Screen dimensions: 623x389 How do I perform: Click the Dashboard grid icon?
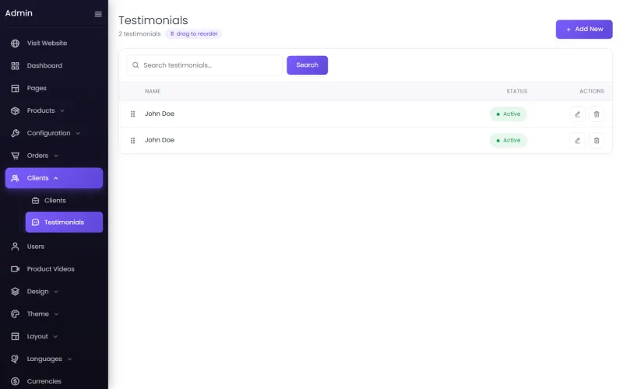point(15,66)
